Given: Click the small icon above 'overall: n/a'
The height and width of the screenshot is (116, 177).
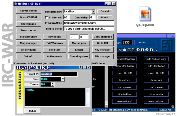Looking at the screenshot, I should (173, 106).
